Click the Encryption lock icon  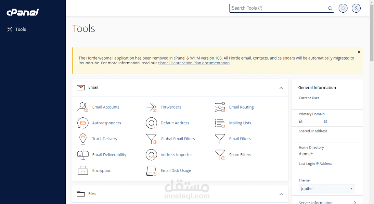click(x=83, y=170)
